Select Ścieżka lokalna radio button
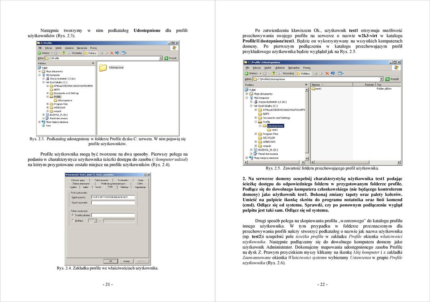 click(73, 216)
